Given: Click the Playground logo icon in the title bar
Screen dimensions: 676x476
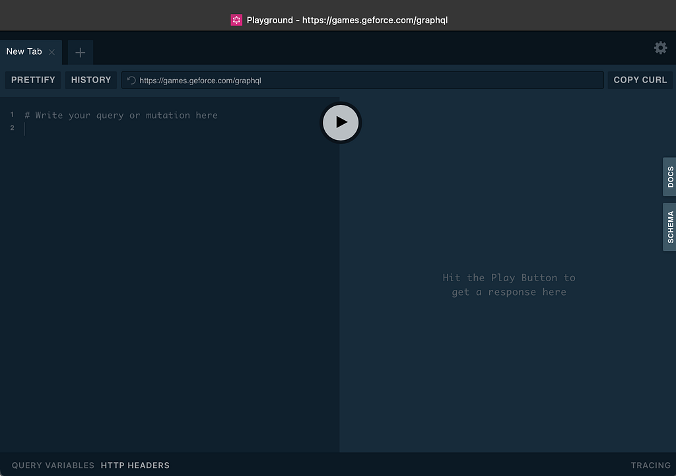Looking at the screenshot, I should click(236, 20).
